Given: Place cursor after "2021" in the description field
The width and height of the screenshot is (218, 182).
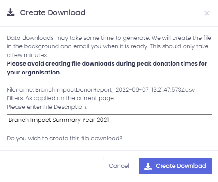Looking at the screenshot, I should click(x=109, y=120).
